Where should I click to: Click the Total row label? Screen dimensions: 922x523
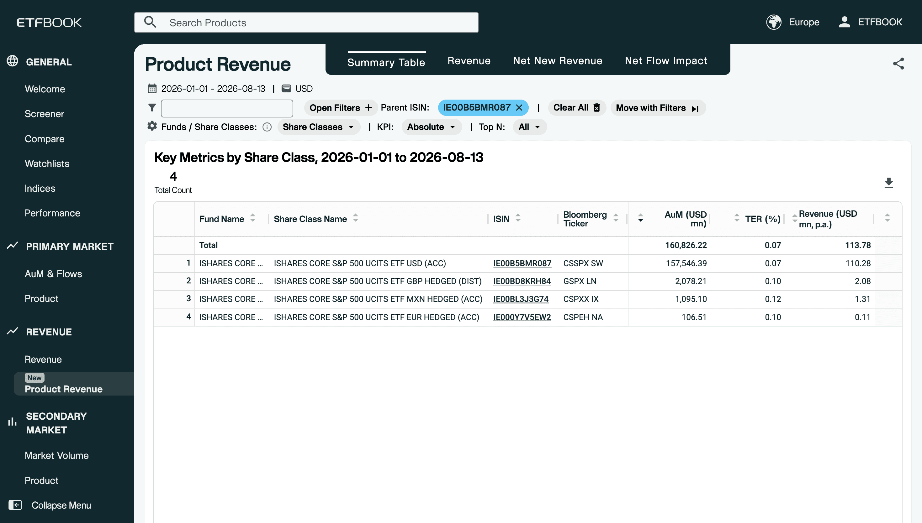pos(208,245)
